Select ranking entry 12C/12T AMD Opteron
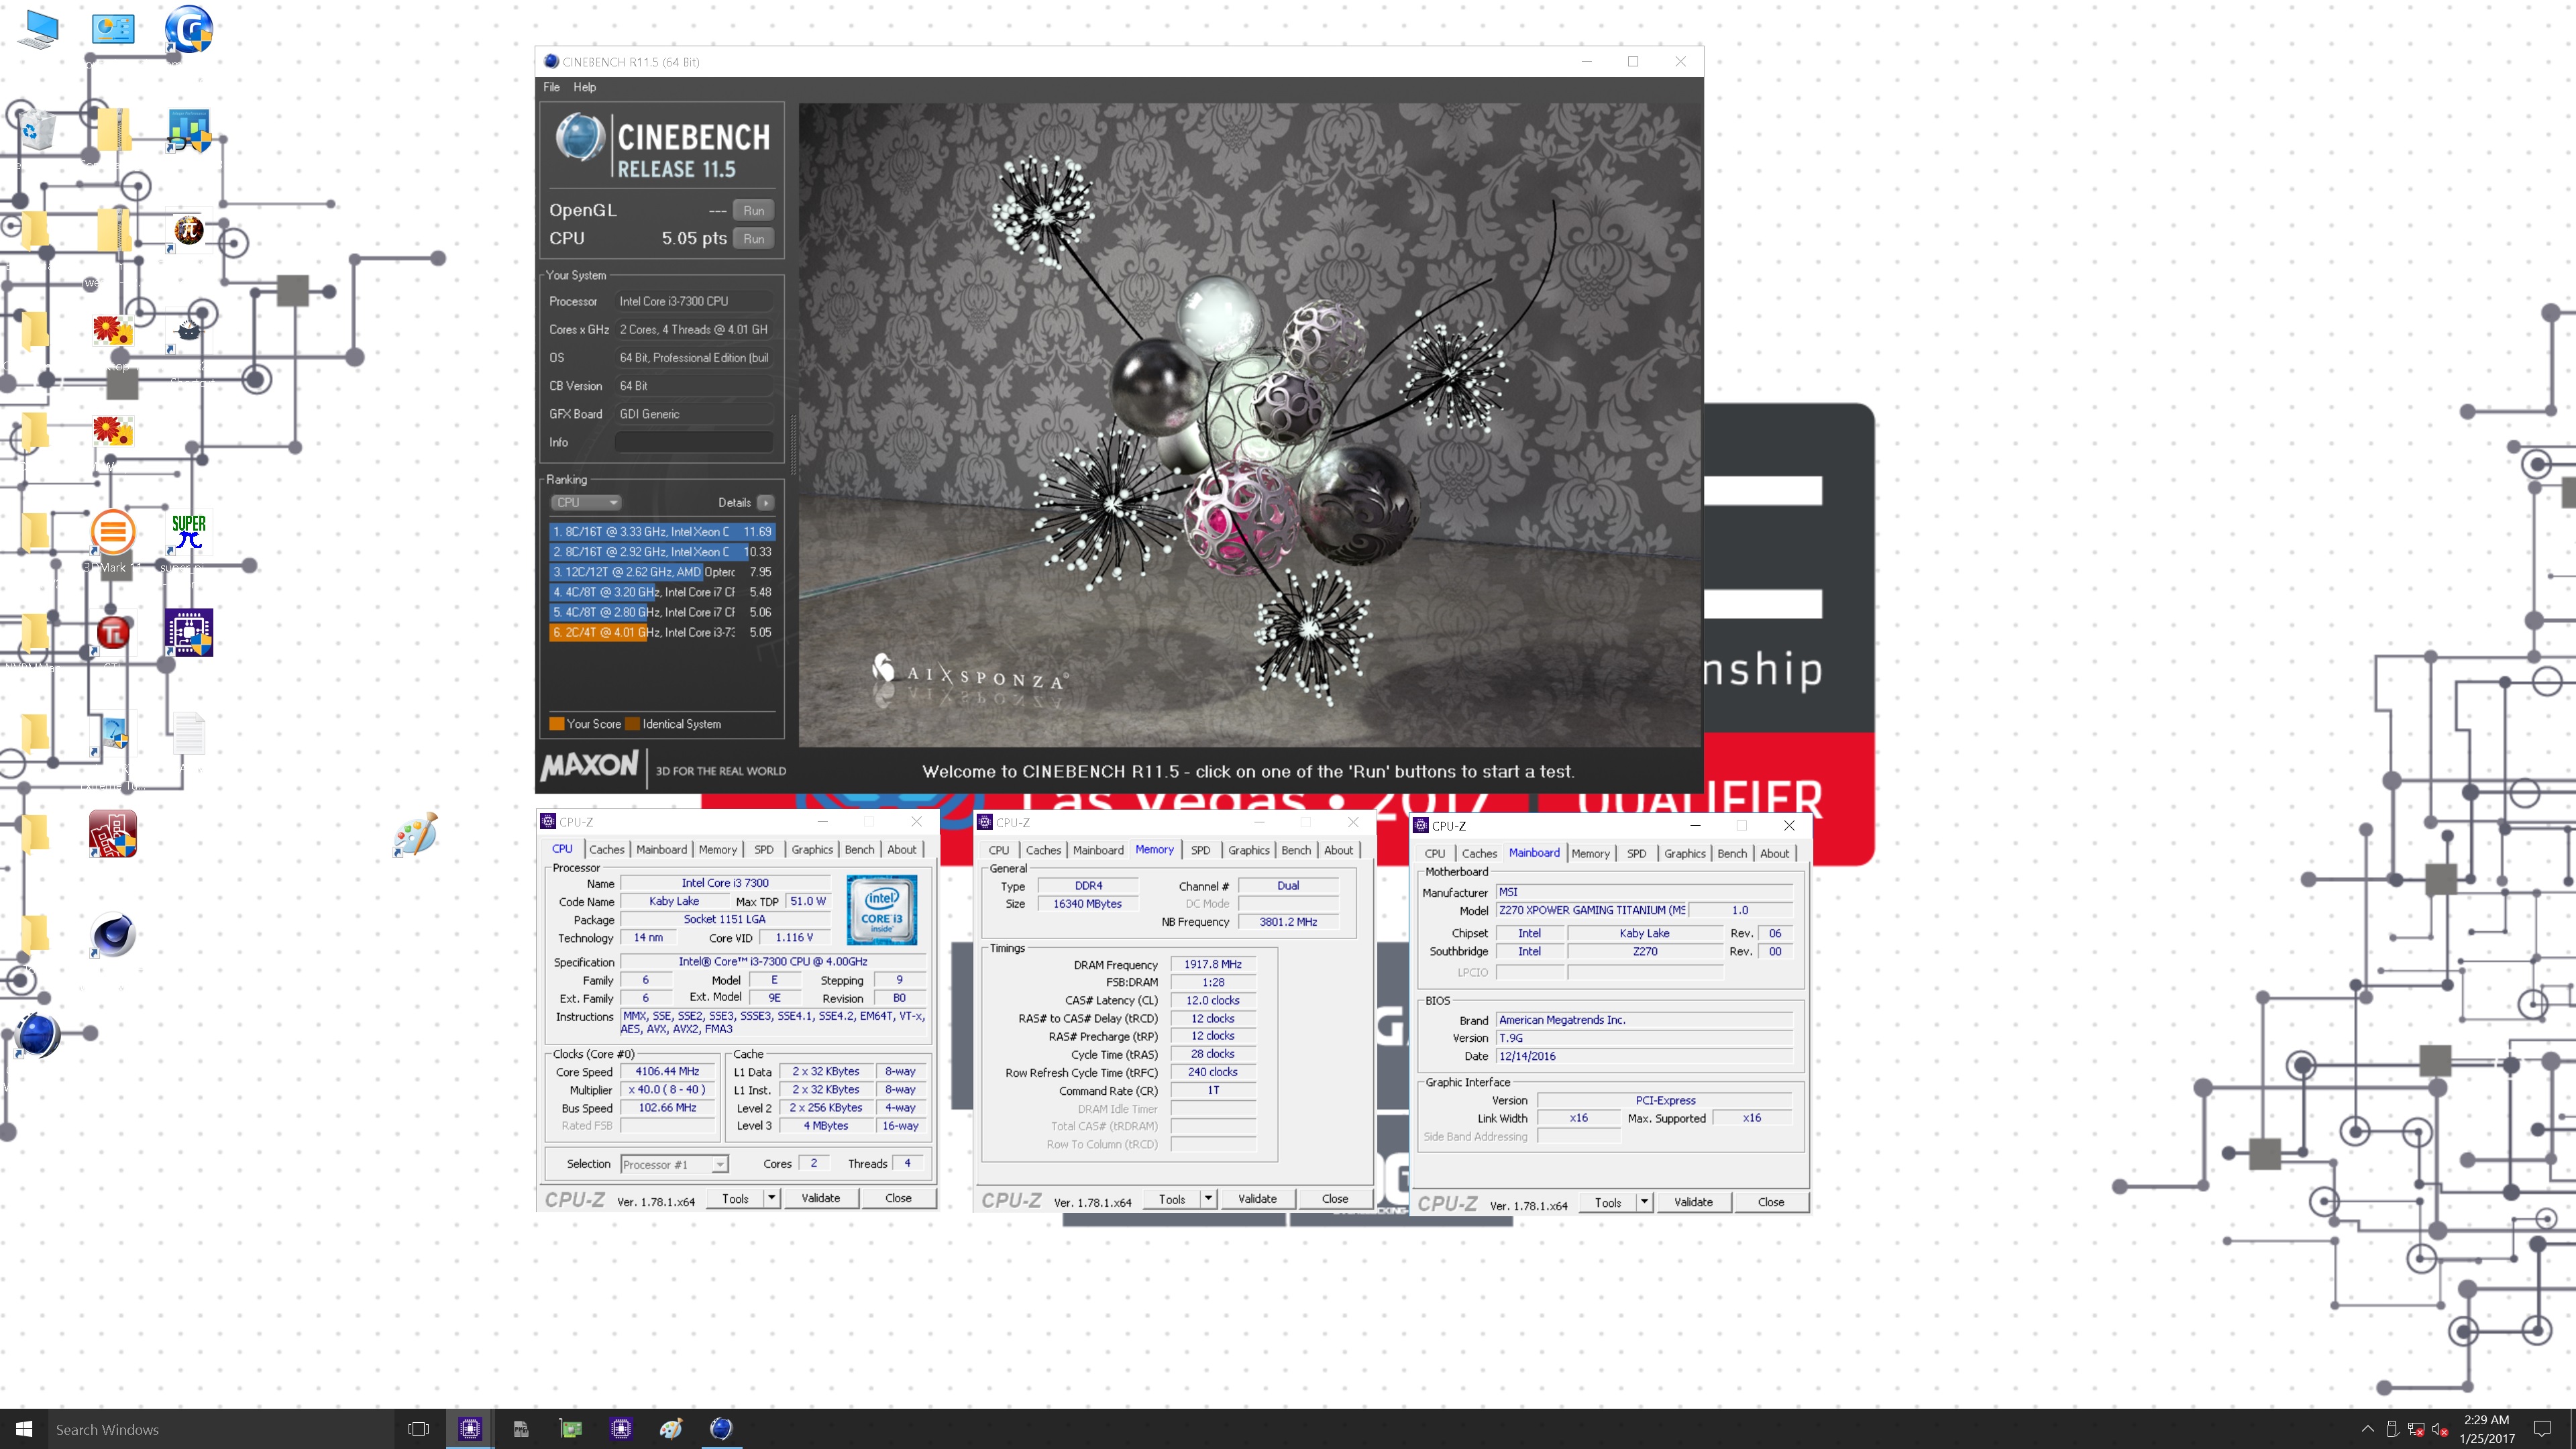The image size is (2576, 1449). [x=662, y=571]
